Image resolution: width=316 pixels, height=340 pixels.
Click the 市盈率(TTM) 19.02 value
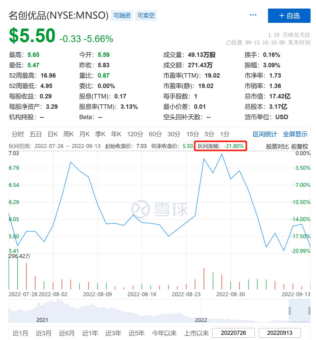click(x=212, y=76)
